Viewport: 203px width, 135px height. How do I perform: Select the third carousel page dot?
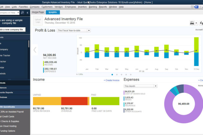point(121,75)
